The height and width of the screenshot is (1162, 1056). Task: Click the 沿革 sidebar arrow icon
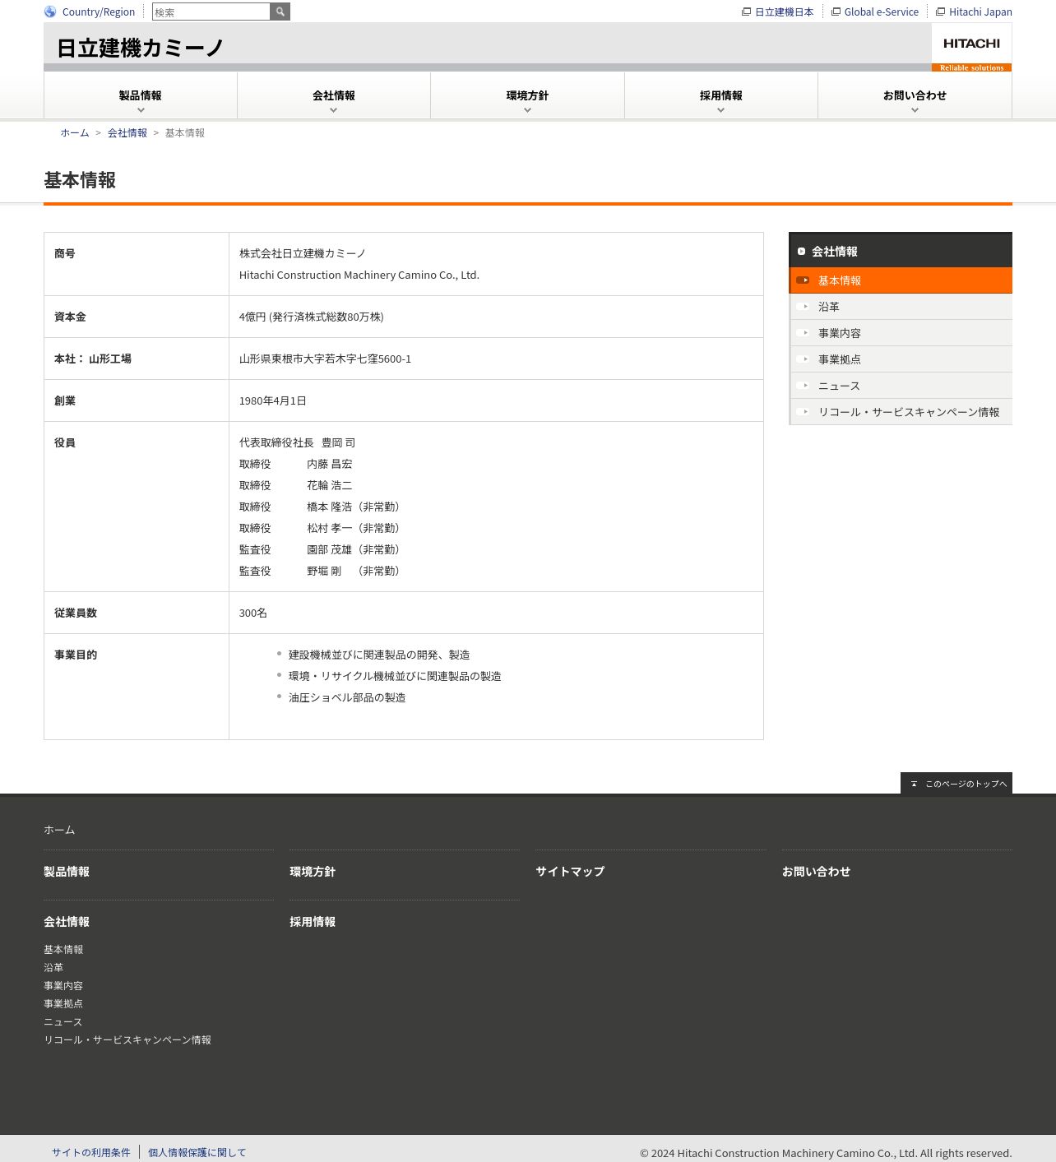[803, 307]
